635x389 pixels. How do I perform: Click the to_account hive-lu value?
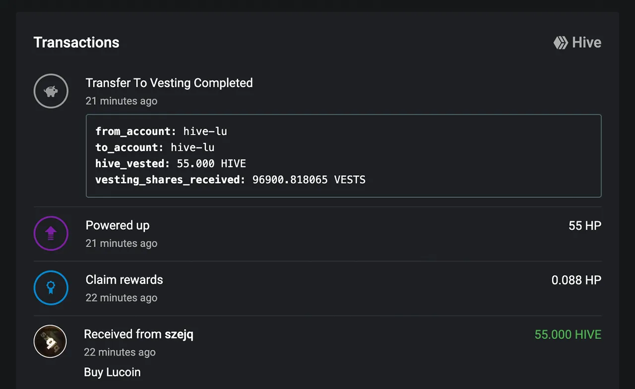coord(192,147)
